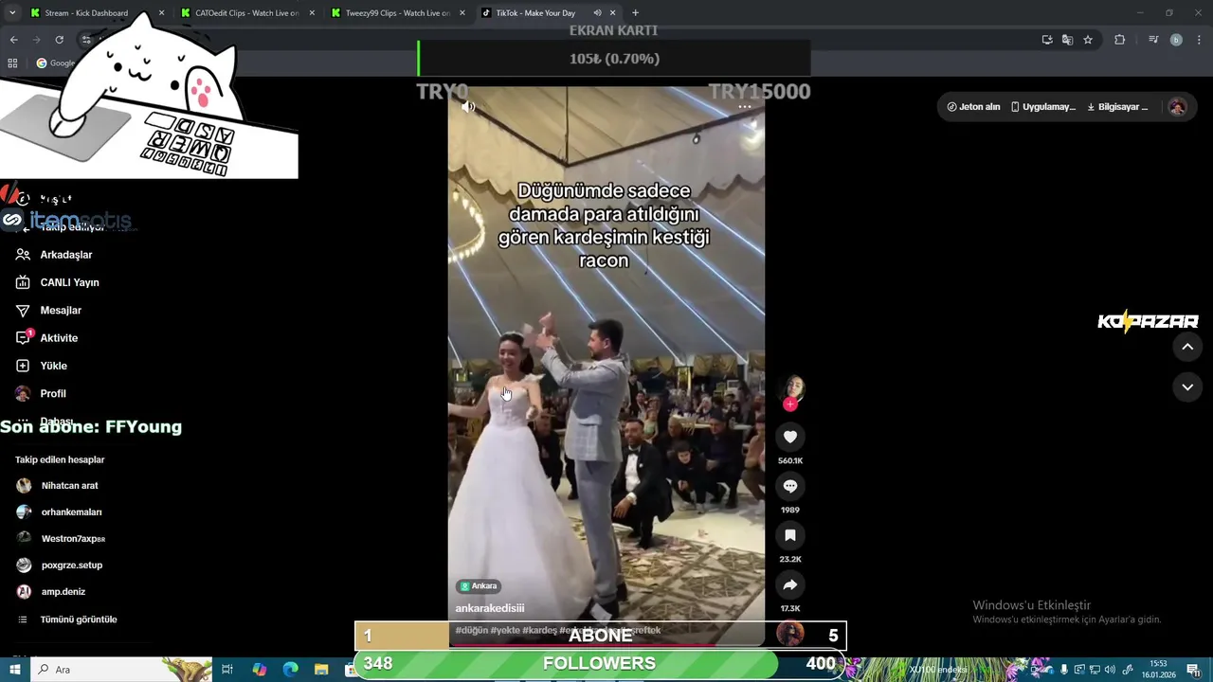Switch to CATOedit Clips browser tab
Screen dimensions: 1213x682
[x=246, y=13]
